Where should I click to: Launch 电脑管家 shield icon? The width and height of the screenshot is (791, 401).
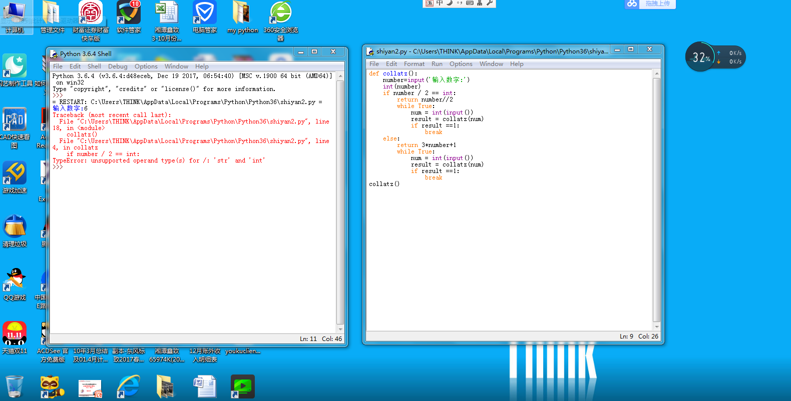click(205, 16)
